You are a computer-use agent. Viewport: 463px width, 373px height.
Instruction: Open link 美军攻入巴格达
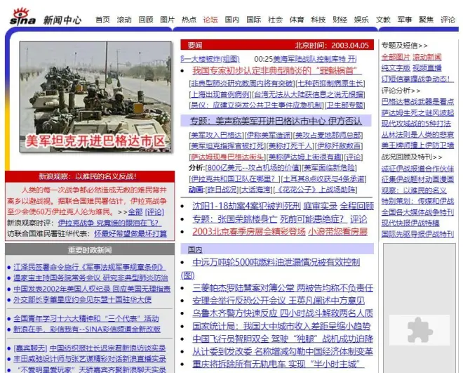[216, 135]
